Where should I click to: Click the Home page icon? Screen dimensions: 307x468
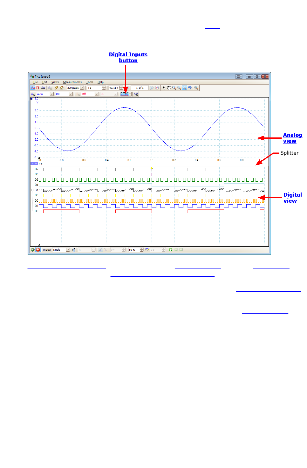[x=62, y=88]
